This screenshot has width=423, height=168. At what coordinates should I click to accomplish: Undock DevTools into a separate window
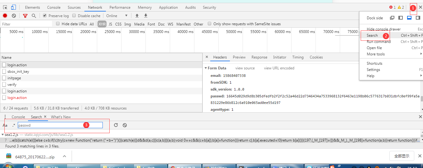[x=392, y=18]
